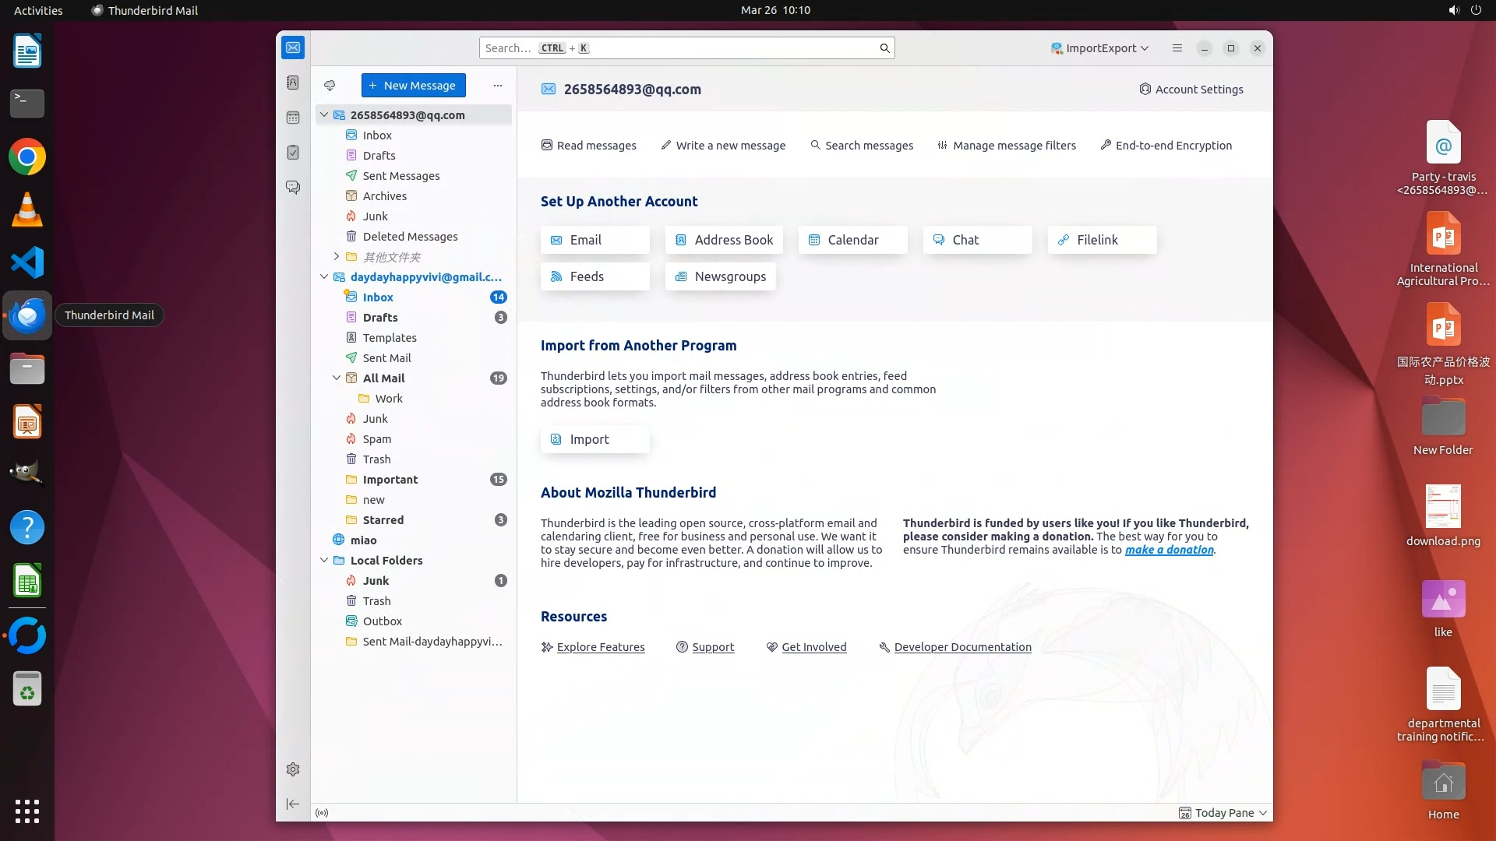Click the Get Messages cloud icon
Viewport: 1496px width, 841px height.
[330, 86]
